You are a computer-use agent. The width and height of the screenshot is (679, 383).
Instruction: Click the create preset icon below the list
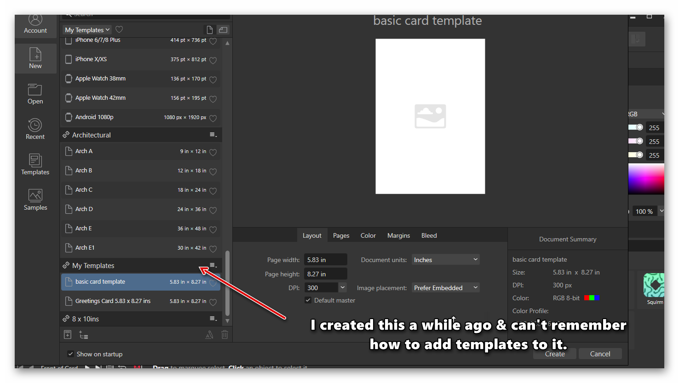(x=68, y=335)
